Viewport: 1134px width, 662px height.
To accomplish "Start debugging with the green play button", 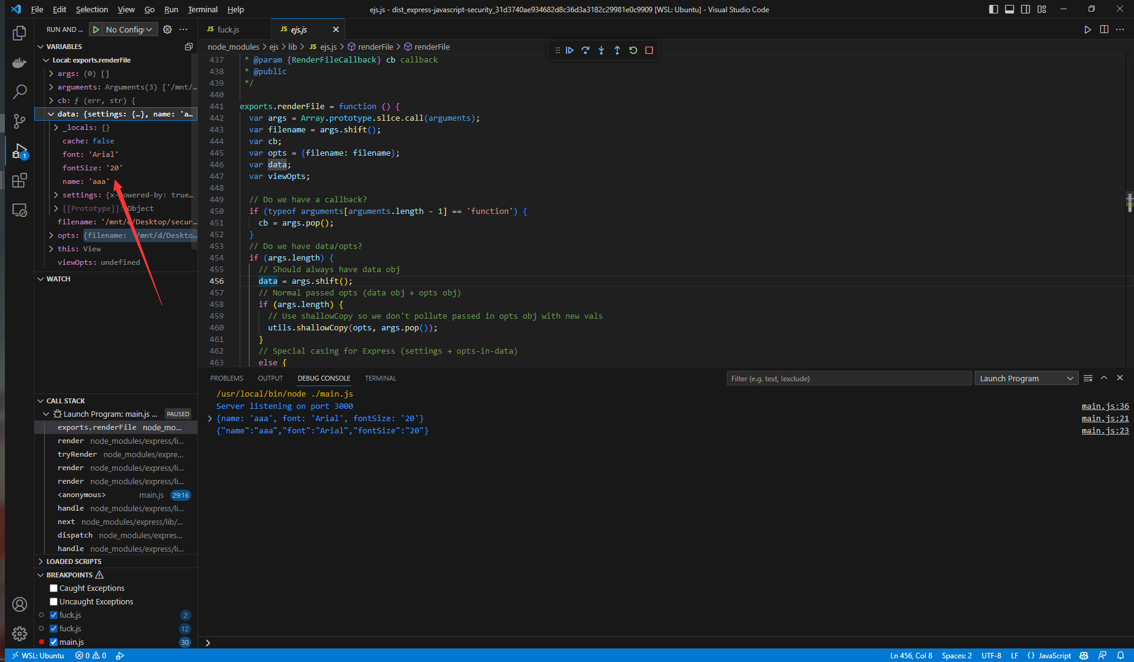I will click(x=96, y=29).
